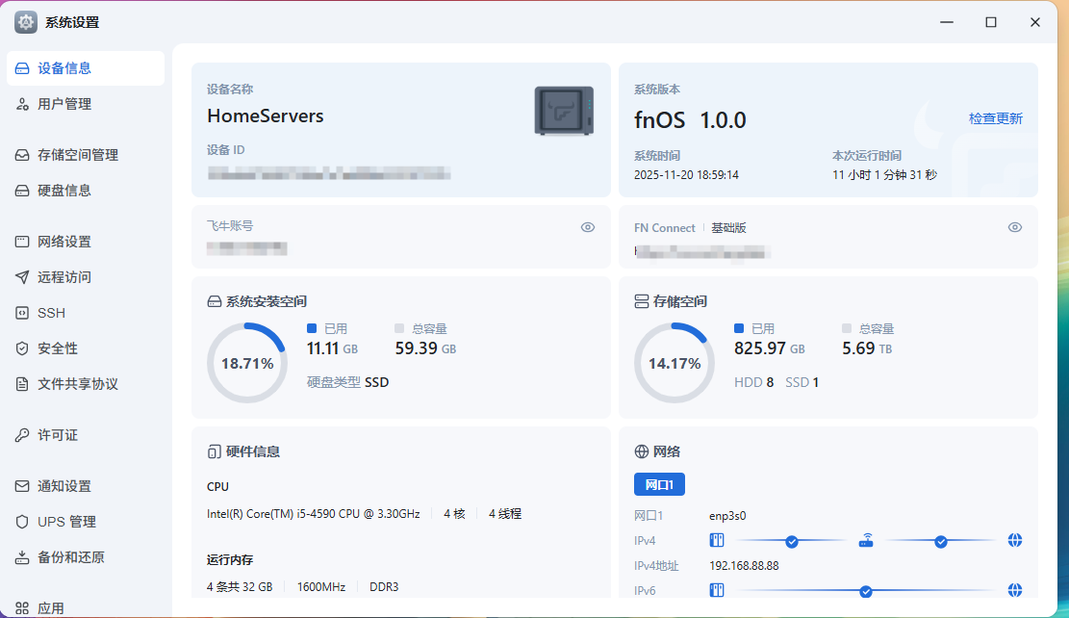Click the device name HomeServers
This screenshot has height=618, width=1069.
(266, 116)
